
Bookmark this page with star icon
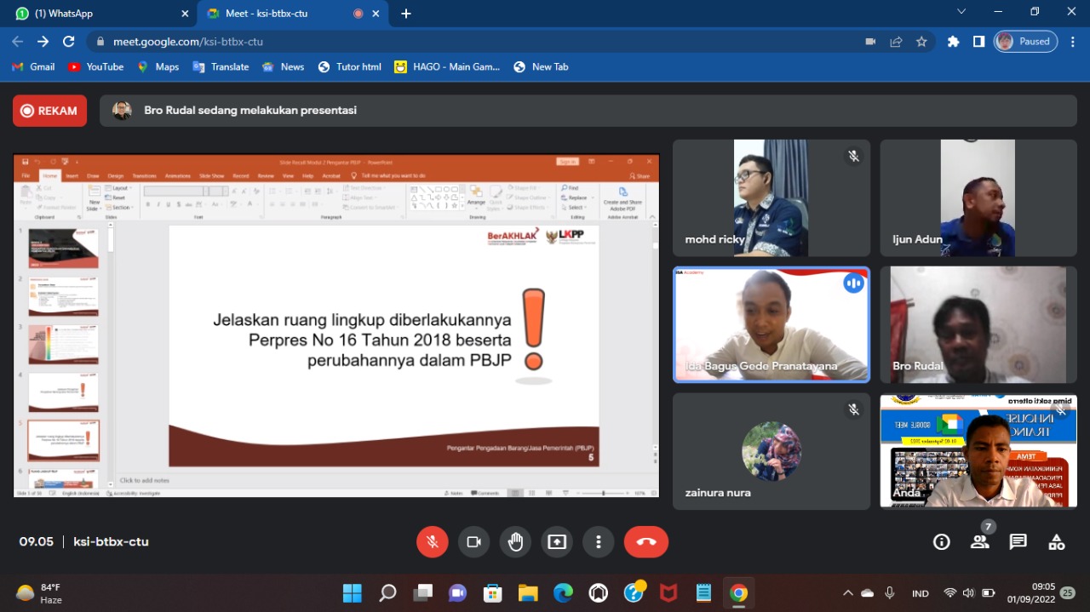pyautogui.click(x=921, y=42)
